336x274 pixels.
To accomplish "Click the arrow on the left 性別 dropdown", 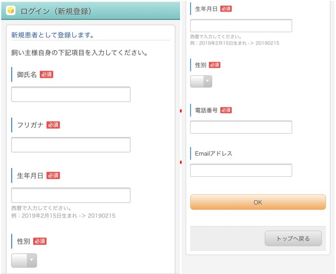I will [32, 260].
